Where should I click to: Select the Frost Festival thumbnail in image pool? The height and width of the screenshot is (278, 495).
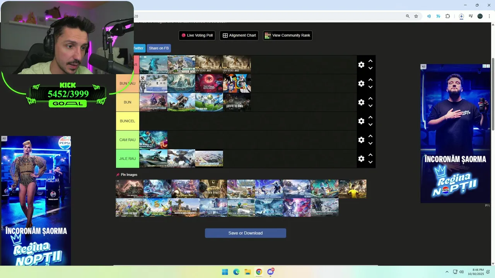(297, 189)
